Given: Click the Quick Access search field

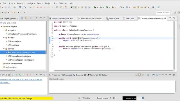Looking at the screenshot, I should pos(163,12).
